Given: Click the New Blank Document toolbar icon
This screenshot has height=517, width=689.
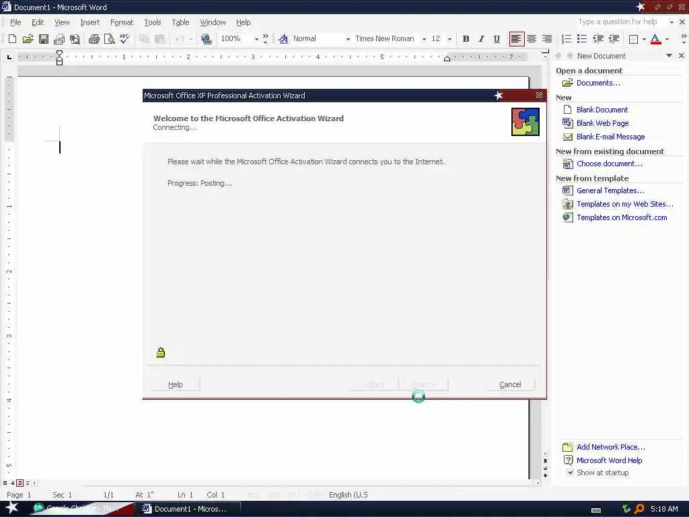Looking at the screenshot, I should (x=12, y=38).
